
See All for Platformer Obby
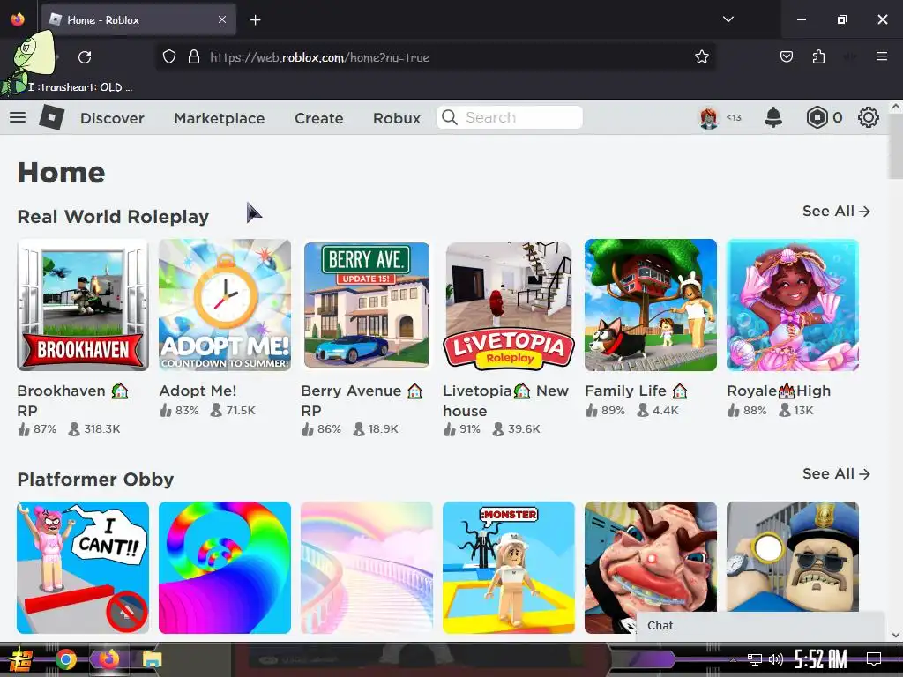tap(836, 473)
